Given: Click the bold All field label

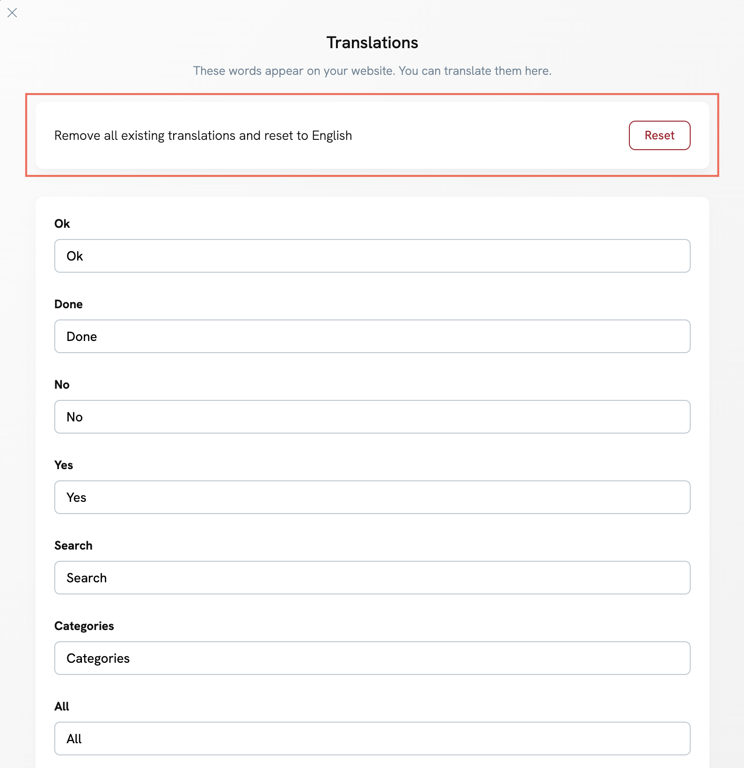Looking at the screenshot, I should [62, 706].
